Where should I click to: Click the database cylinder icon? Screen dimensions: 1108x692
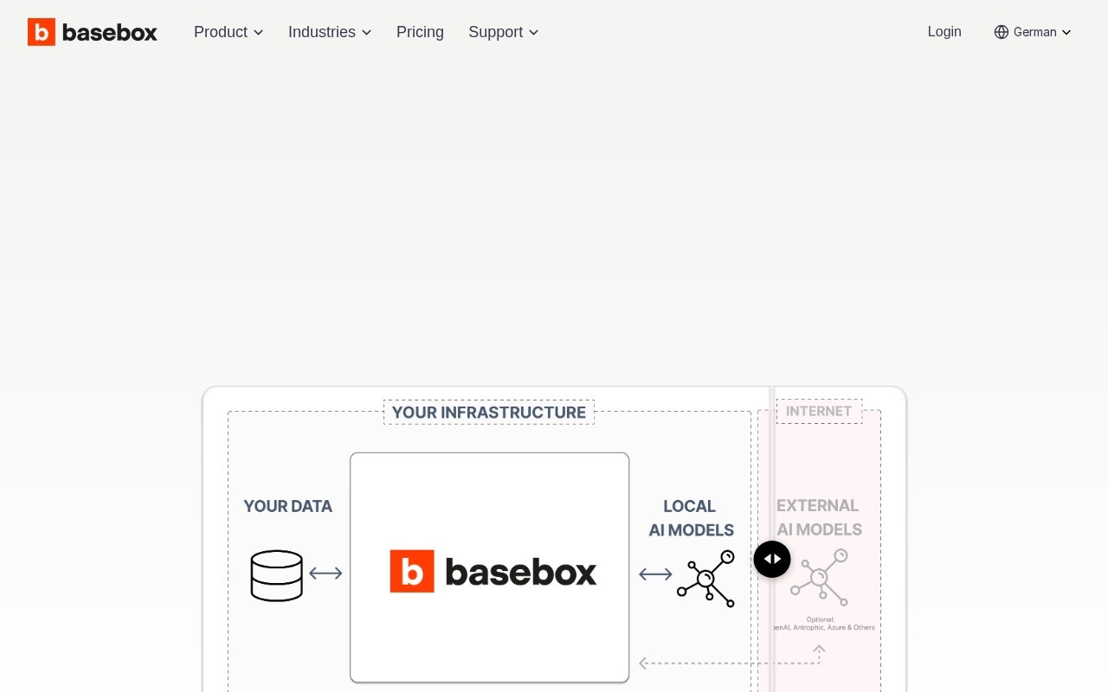(x=277, y=575)
